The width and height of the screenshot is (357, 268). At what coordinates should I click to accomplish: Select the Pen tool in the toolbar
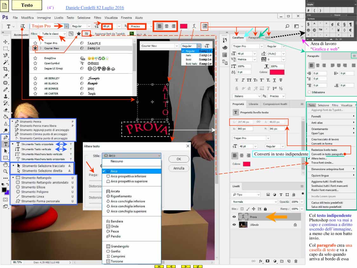tap(6, 137)
